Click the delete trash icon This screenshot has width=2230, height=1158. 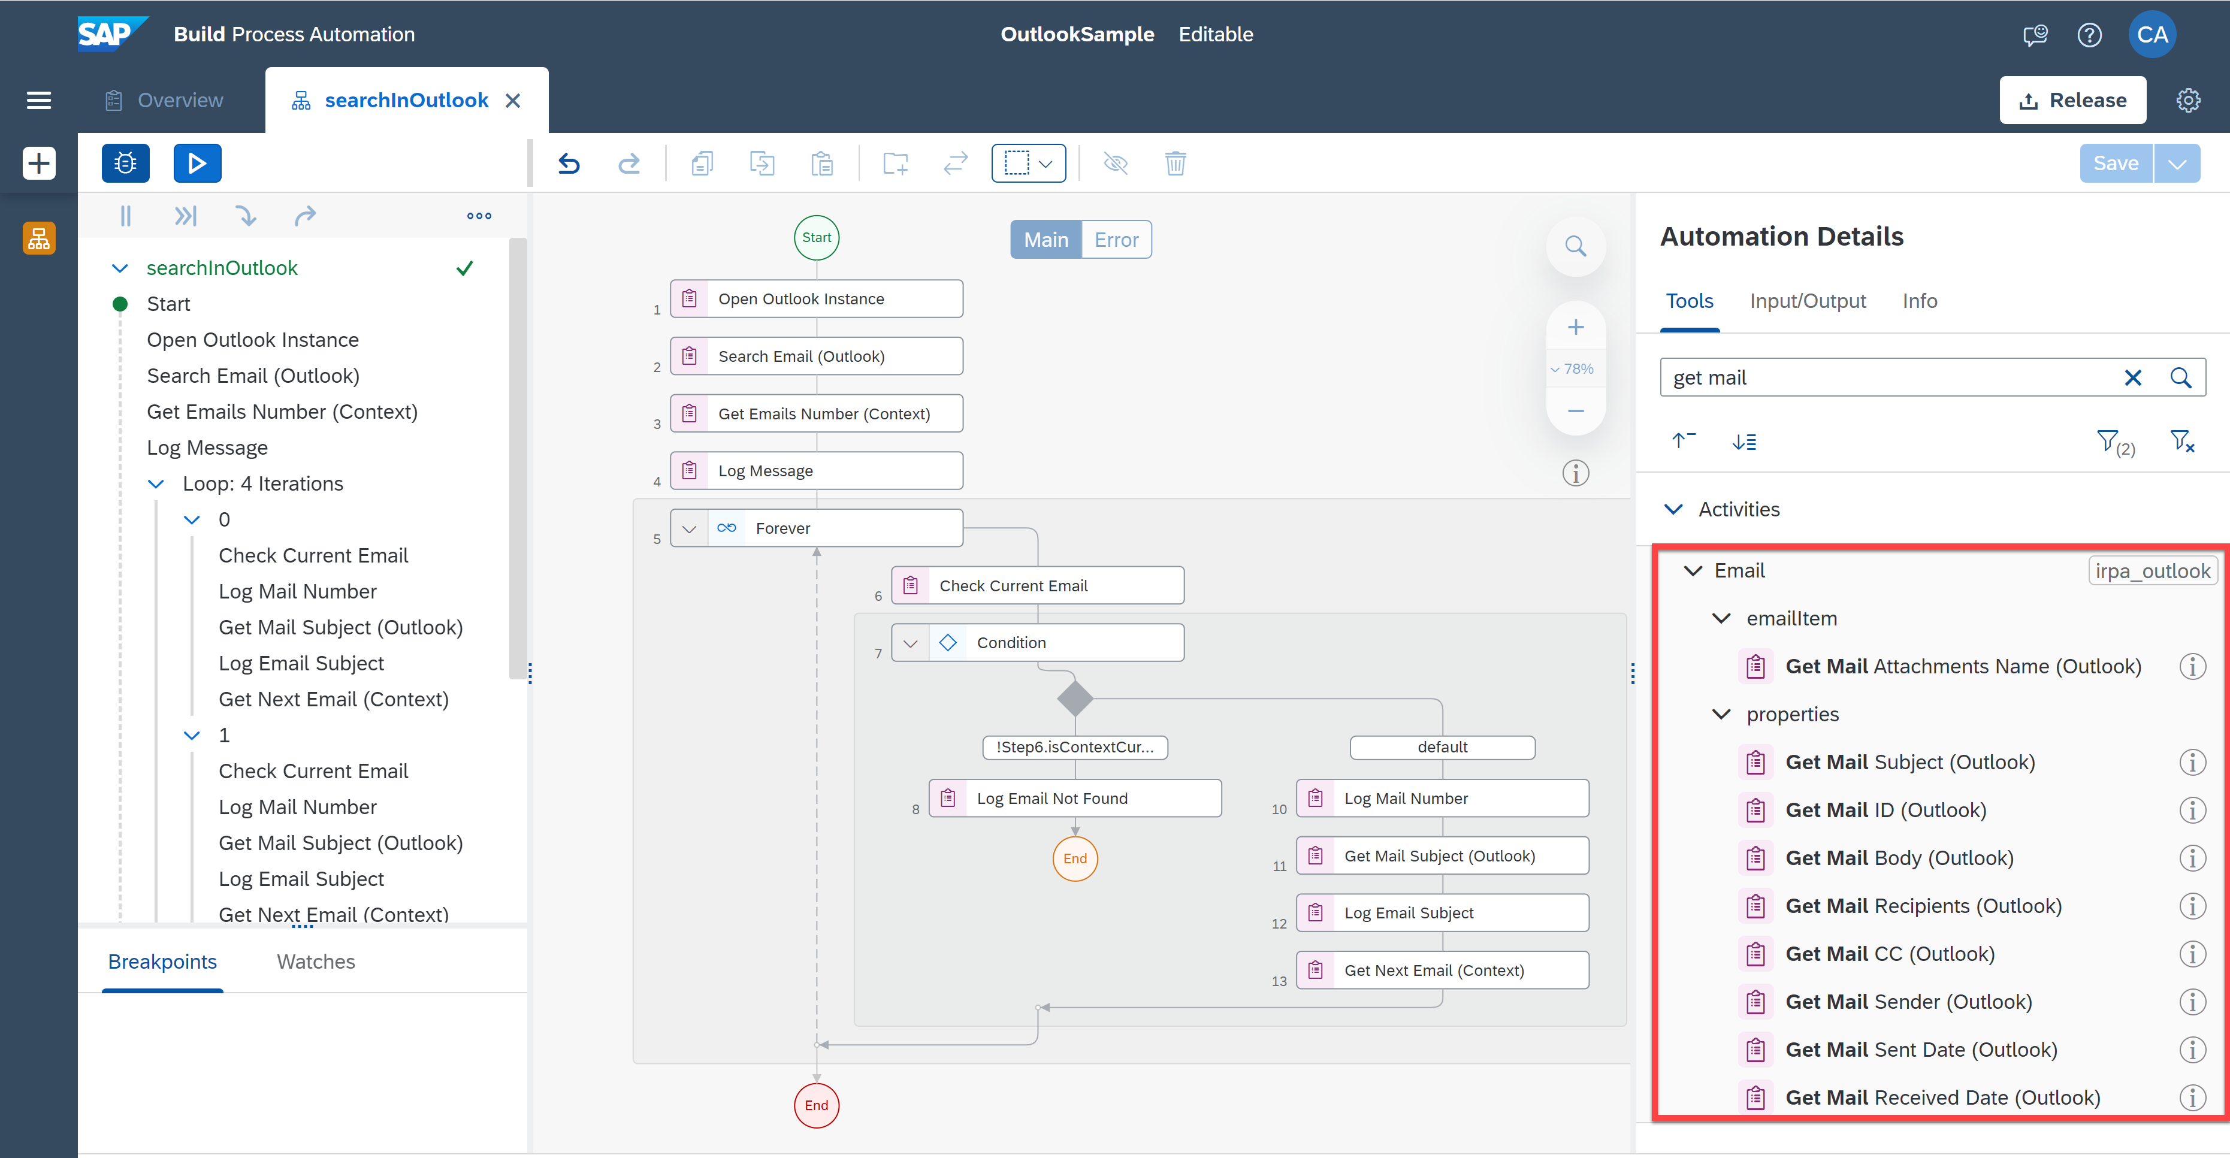(x=1176, y=163)
